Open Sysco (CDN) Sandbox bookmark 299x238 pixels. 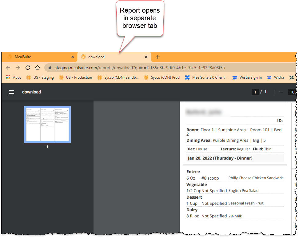pyautogui.click(x=118, y=77)
